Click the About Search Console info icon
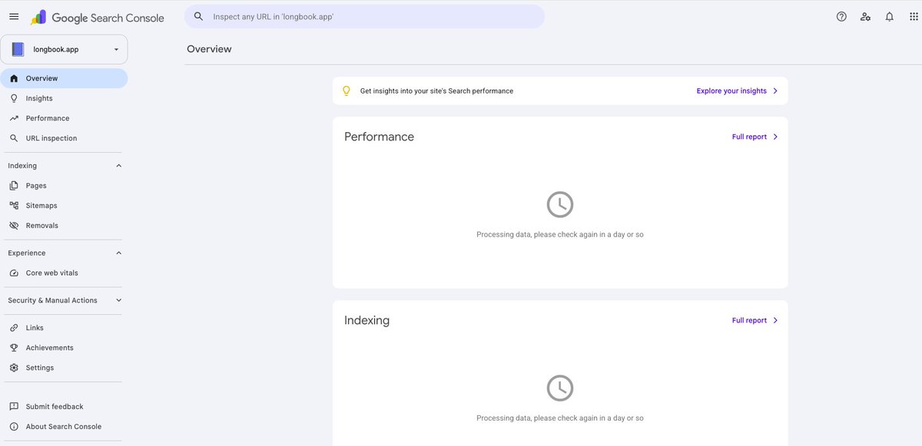 [x=14, y=427]
